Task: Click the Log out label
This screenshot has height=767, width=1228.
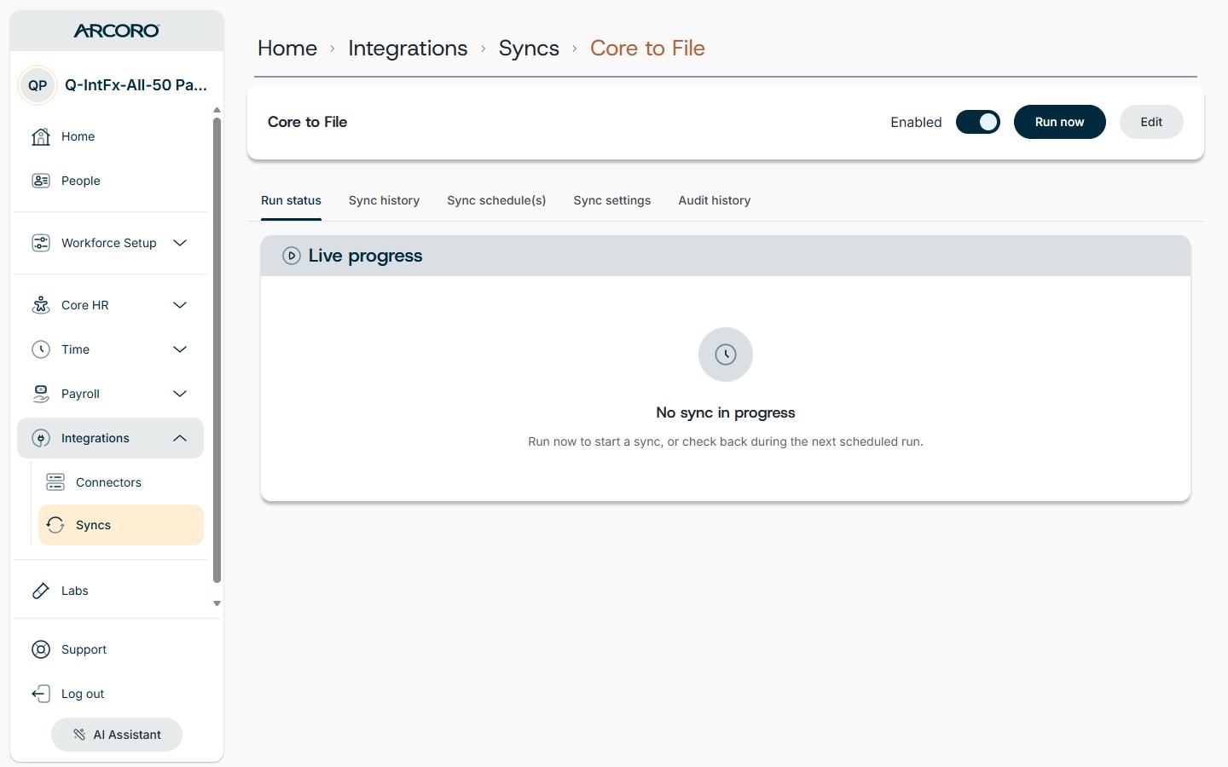Action: (83, 694)
